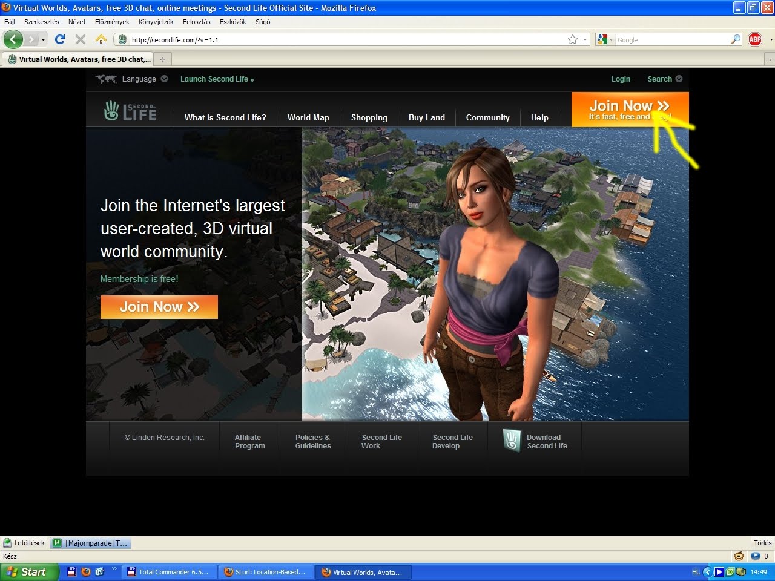
Task: Open the Second Life Develop footer link
Action: (x=452, y=442)
